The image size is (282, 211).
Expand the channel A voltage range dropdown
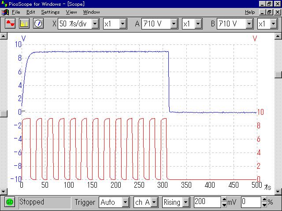coord(174,24)
